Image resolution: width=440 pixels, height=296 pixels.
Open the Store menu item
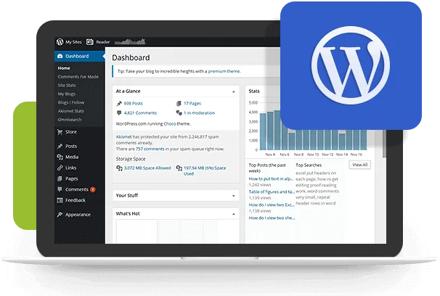point(70,132)
